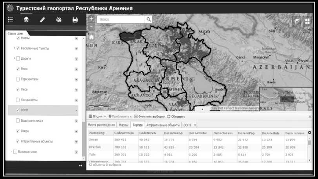
Task: Return to map home extent
Action: (91, 37)
